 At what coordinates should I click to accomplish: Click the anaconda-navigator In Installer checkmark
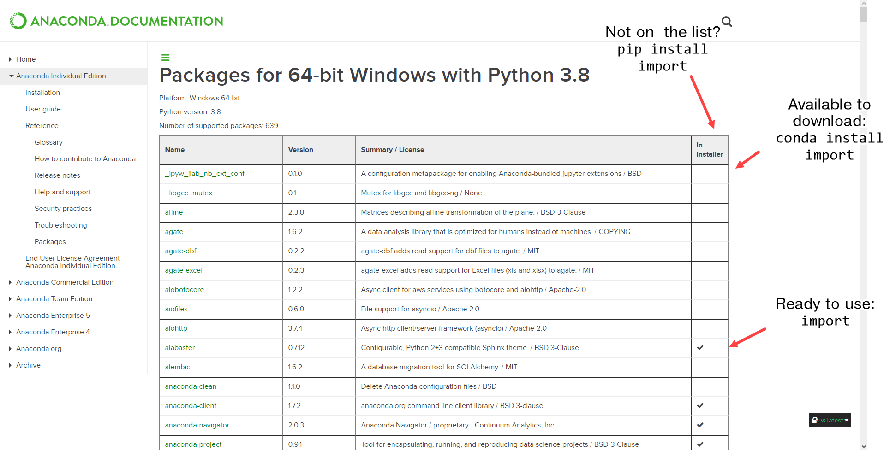point(700,425)
